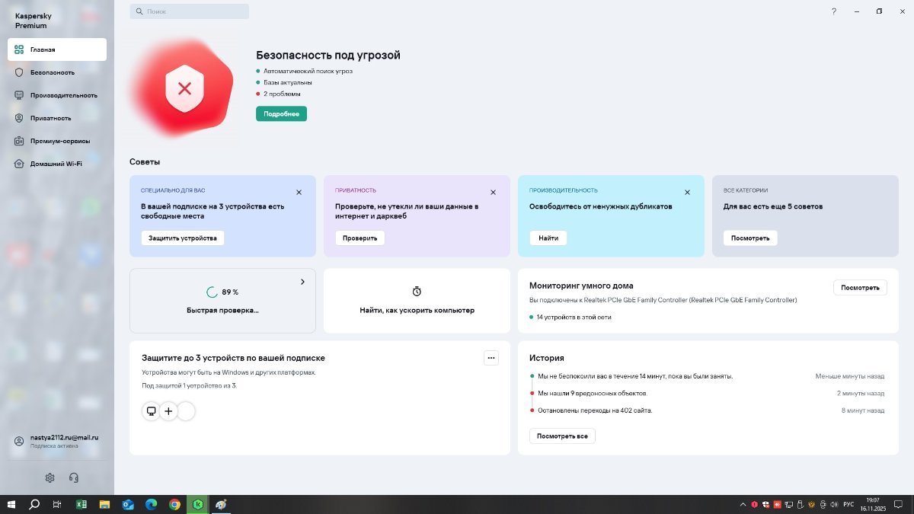This screenshot has height=514, width=914.
Task: Click the Kaspersky taskbar icon
Action: [198, 504]
